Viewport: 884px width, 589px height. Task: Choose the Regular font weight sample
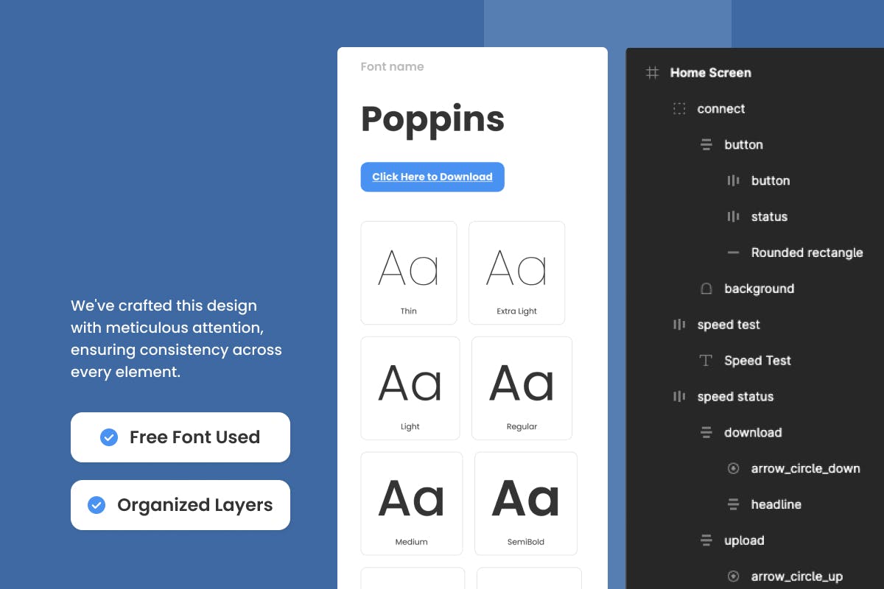pos(522,388)
